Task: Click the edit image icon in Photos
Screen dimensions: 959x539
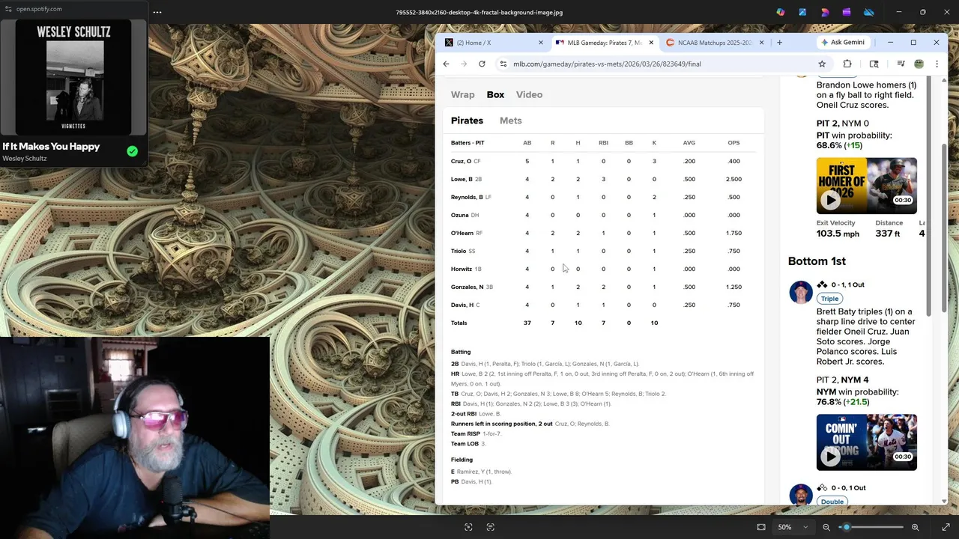Action: coord(802,12)
